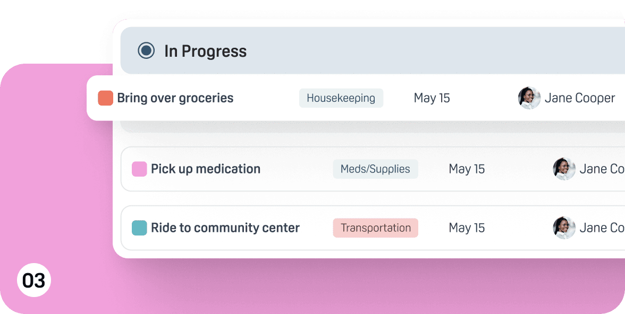Image resolution: width=625 pixels, height=314 pixels.
Task: Open the Meds/Supplies category selector
Action: coord(375,169)
